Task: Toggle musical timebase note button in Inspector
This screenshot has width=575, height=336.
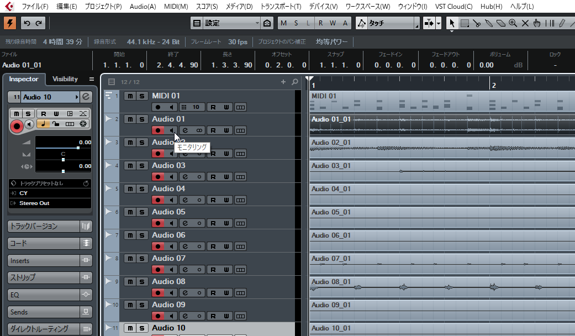Action: point(43,124)
